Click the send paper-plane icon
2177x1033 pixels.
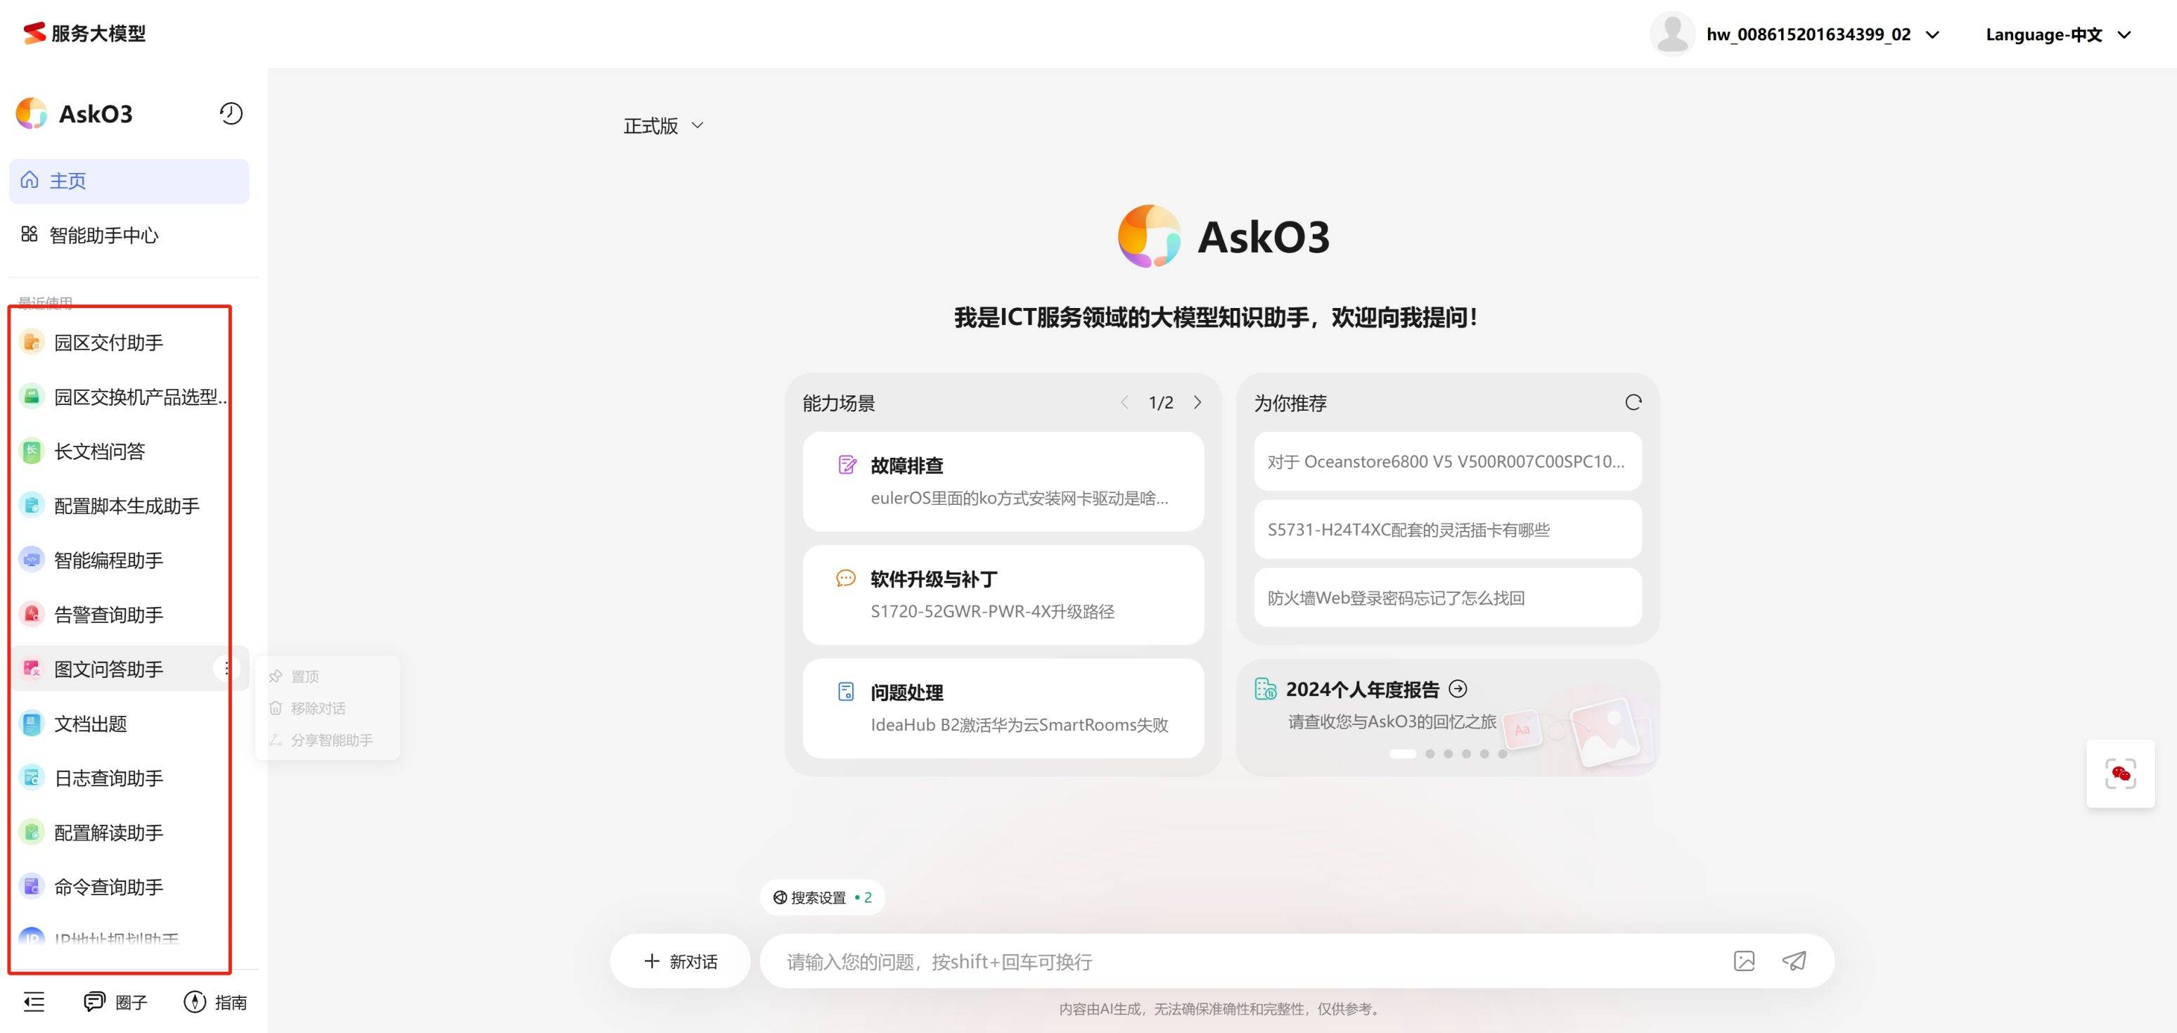1794,961
